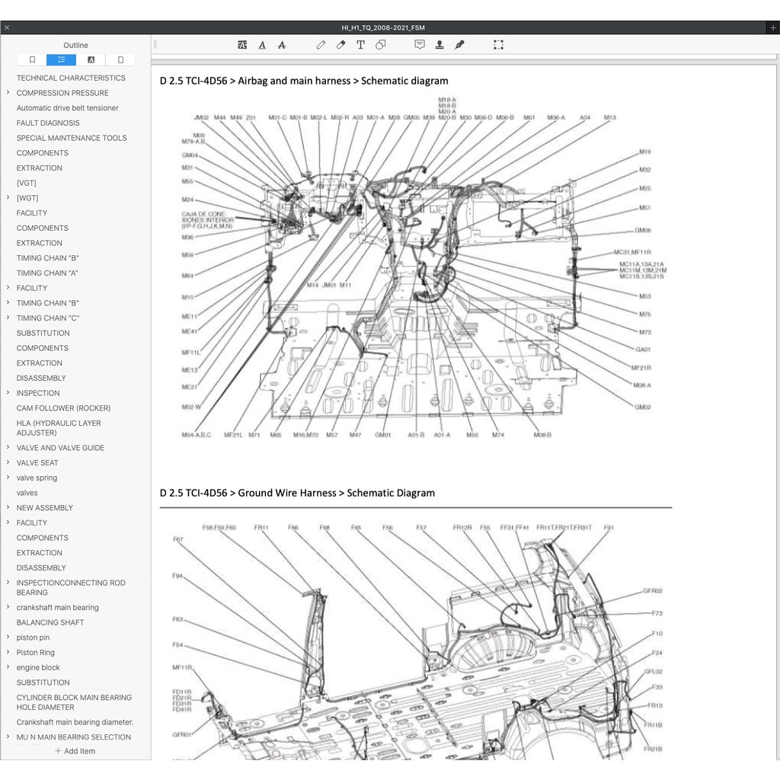The image size is (780, 780).
Task: Select the text insertion tool
Action: coord(360,45)
